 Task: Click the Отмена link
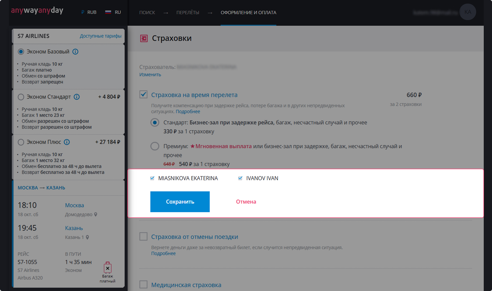click(246, 202)
